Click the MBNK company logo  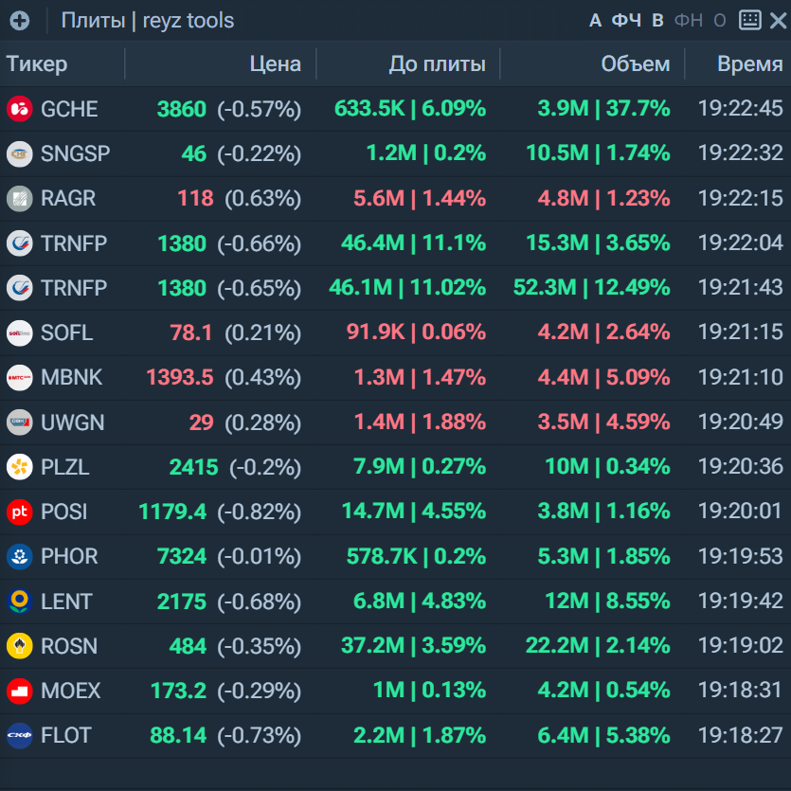tap(20, 377)
